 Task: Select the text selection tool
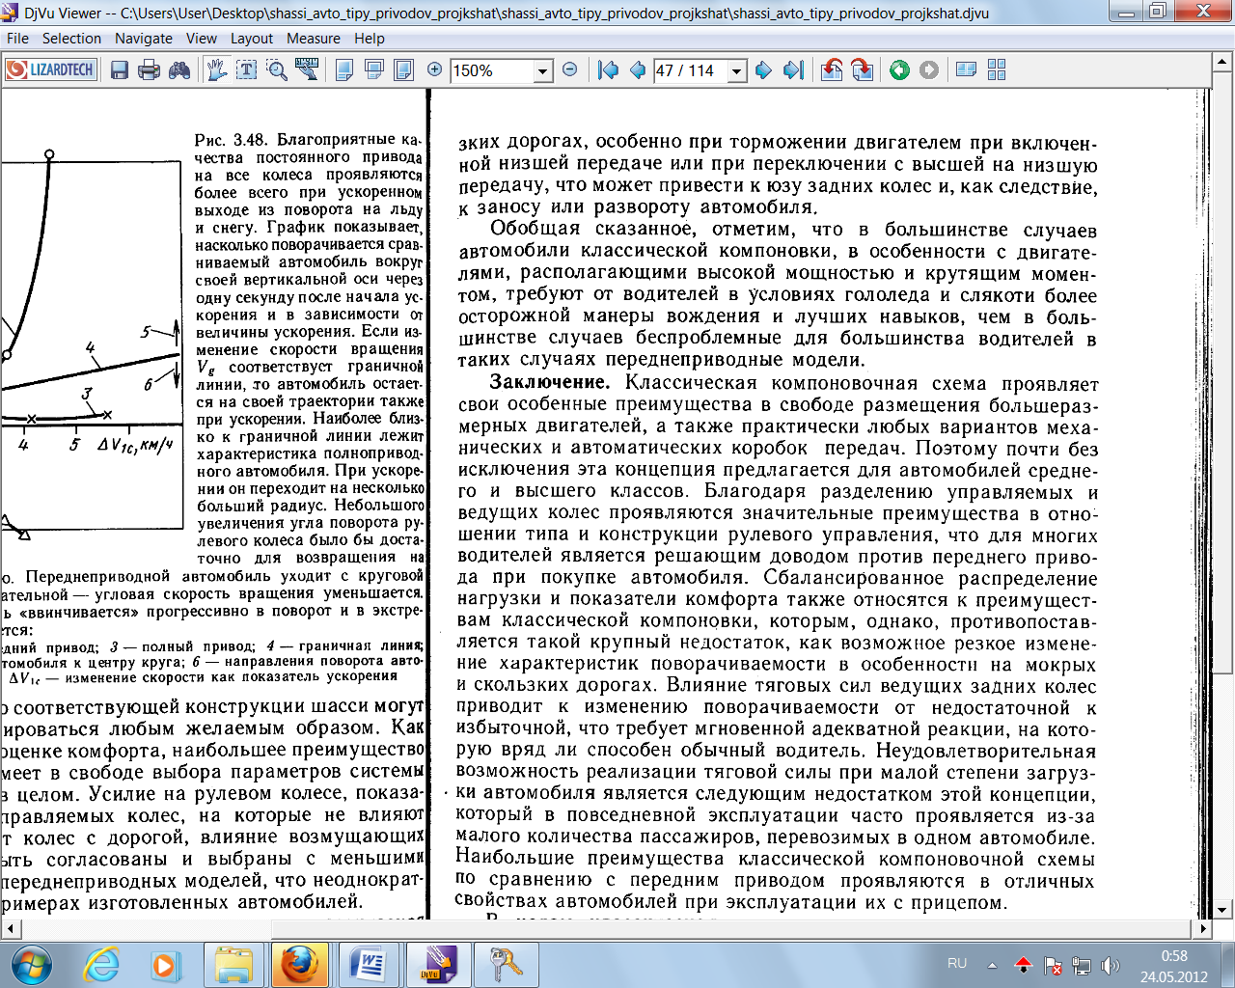coord(247,69)
